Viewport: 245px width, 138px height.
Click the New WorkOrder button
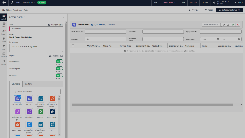tap(211, 25)
